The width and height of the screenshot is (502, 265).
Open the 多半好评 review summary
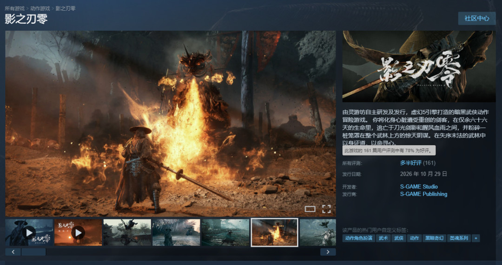point(410,163)
